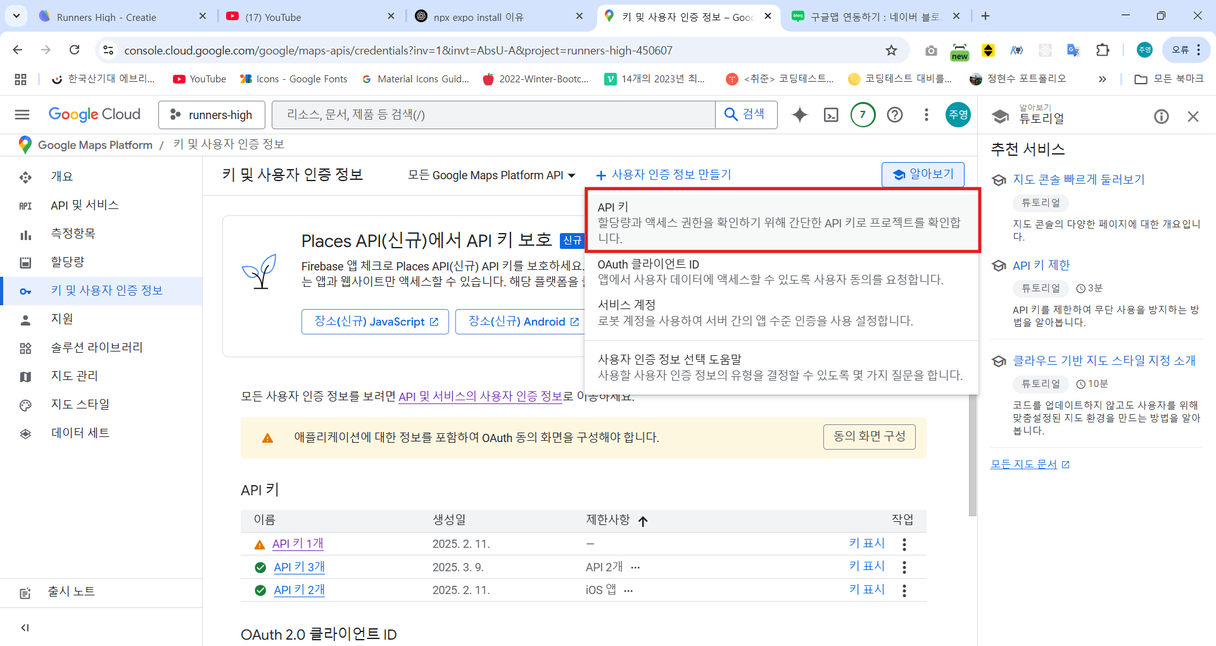Click 키 표시 for API 키 1개
Viewport: 1216px width, 646px height.
point(866,543)
